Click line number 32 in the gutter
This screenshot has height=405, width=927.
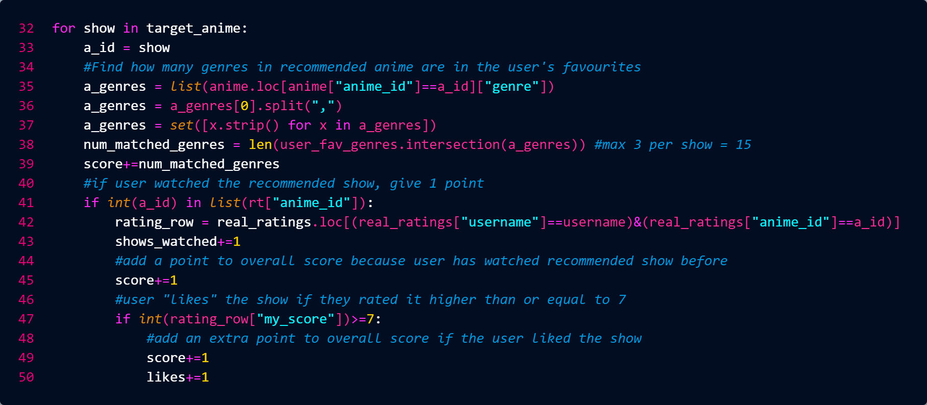(x=27, y=28)
